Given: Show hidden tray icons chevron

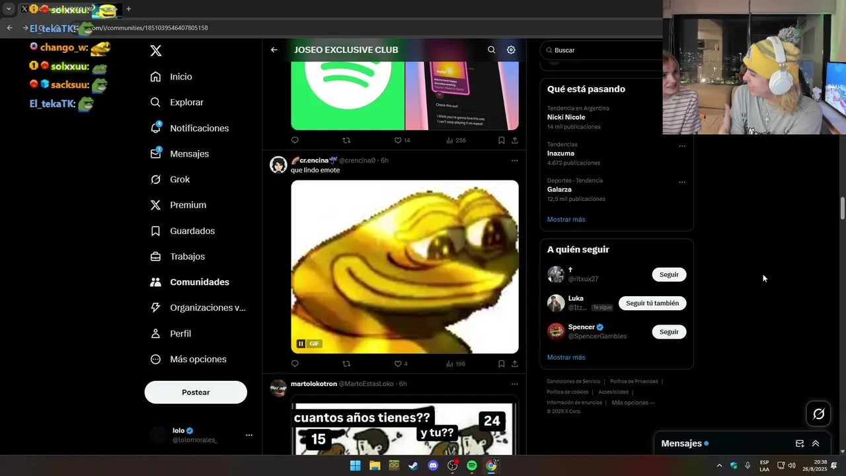Looking at the screenshot, I should point(719,465).
